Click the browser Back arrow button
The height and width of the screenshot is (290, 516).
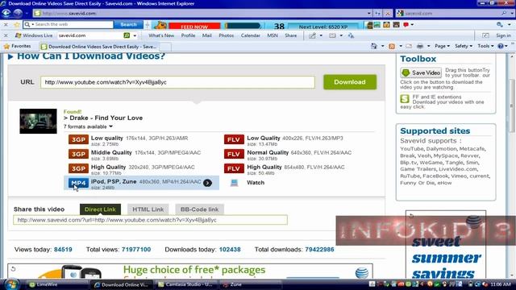(x=6, y=13)
